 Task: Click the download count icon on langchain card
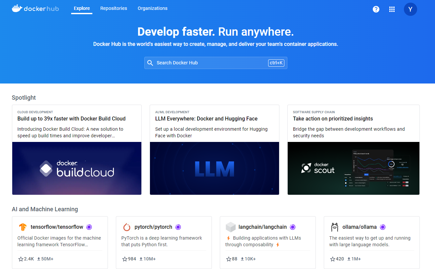(x=243, y=259)
